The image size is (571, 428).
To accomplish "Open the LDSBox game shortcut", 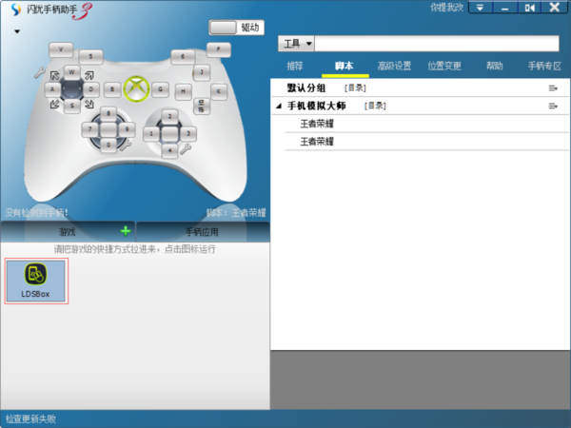I will [x=35, y=281].
